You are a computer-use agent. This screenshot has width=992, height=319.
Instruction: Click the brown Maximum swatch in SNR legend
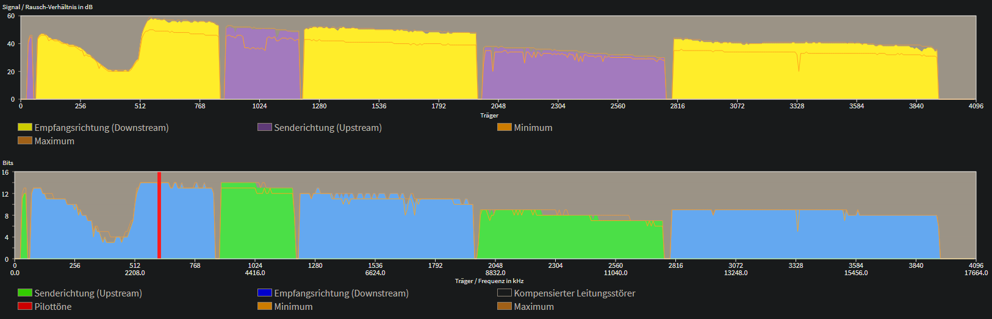click(25, 141)
